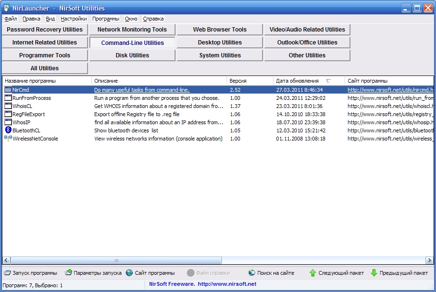Screen dimensions: 436x292
Task: Select the RunFromProcess entry
Action: click(32, 98)
